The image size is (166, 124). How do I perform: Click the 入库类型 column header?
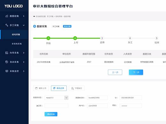[x=128, y=54]
